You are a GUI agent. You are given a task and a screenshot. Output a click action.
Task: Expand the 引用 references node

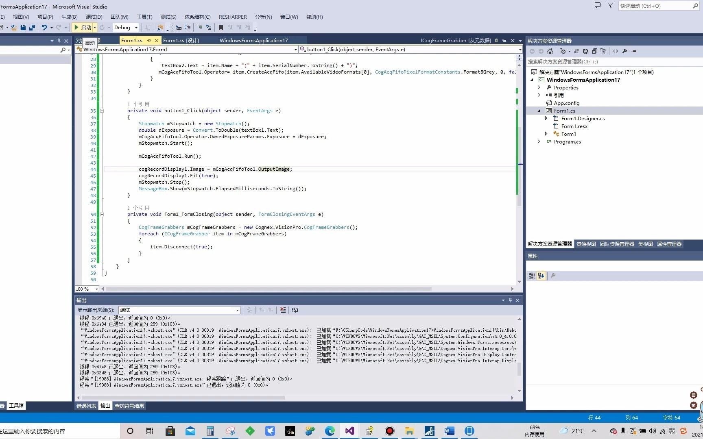539,95
